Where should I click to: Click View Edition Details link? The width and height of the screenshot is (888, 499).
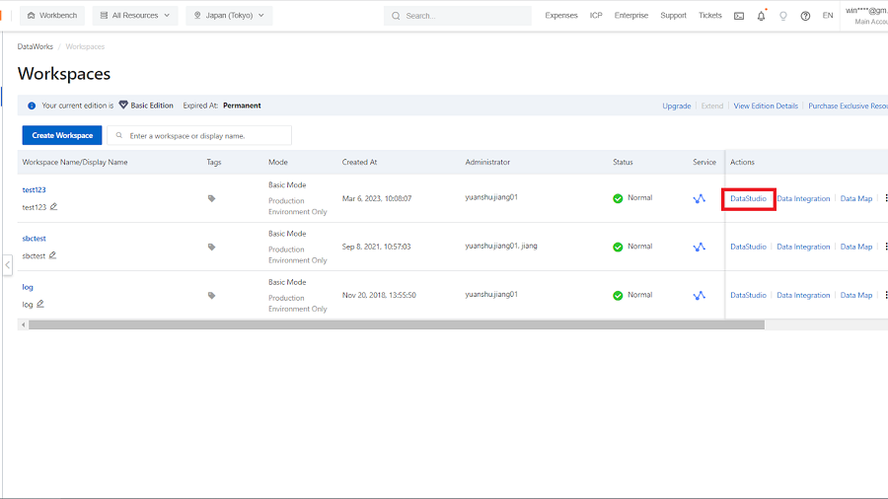click(x=766, y=106)
